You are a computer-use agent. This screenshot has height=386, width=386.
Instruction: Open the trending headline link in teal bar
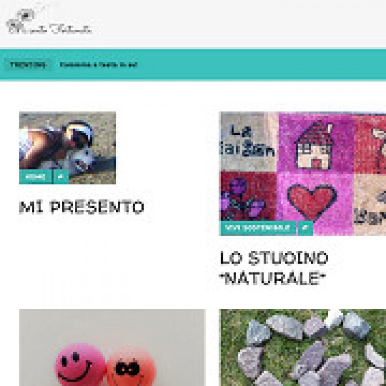pos(98,65)
